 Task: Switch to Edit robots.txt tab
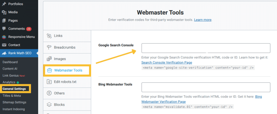coord(67,82)
